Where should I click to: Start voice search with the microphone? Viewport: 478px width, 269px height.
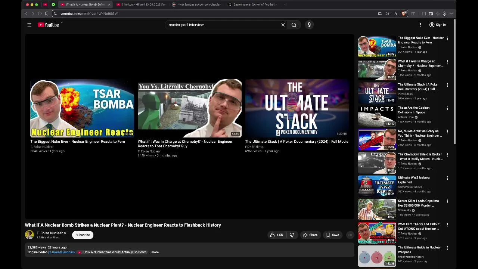click(x=309, y=25)
